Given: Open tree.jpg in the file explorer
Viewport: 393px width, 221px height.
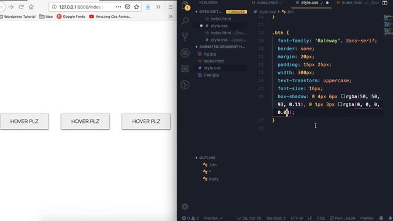Looking at the screenshot, I should (x=211, y=75).
